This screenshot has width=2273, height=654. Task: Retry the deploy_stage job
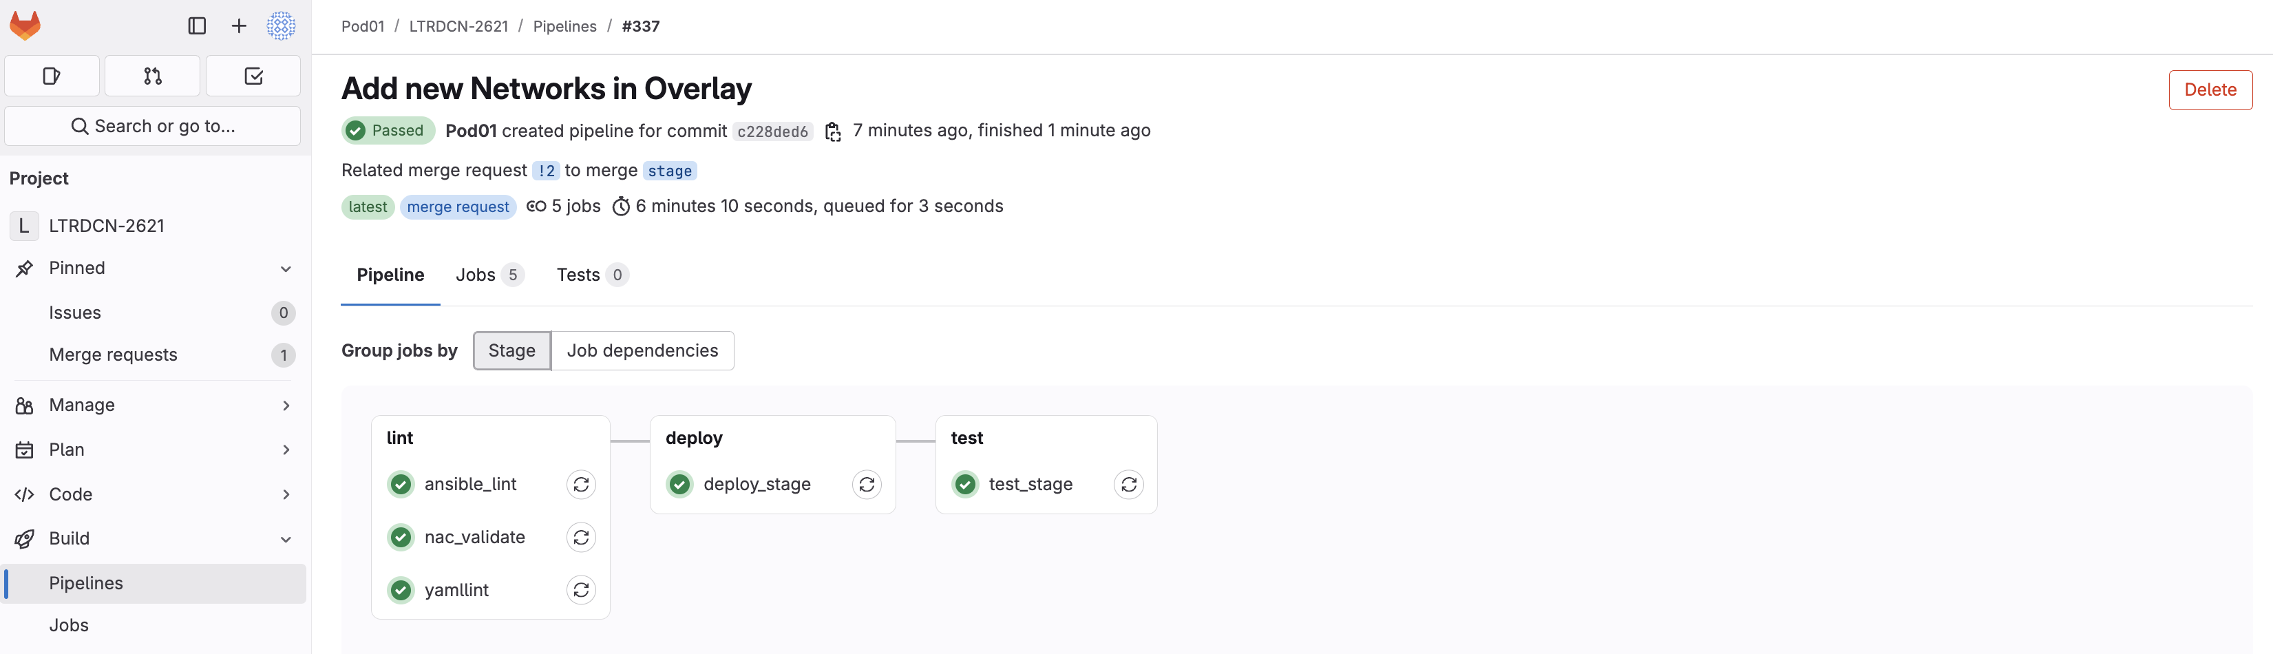coord(867,485)
